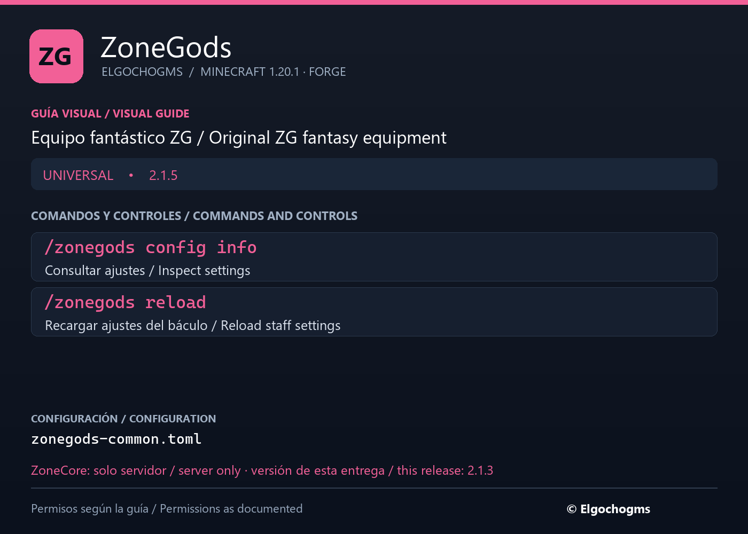748x534 pixels.
Task: Click the 2.1.5 version number
Action: click(x=163, y=175)
